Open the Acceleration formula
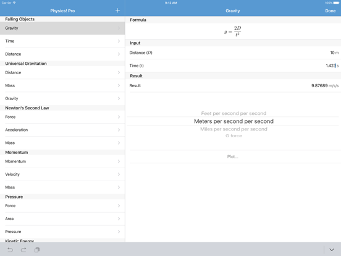Screen dimensions: 341x256 tap(62, 130)
